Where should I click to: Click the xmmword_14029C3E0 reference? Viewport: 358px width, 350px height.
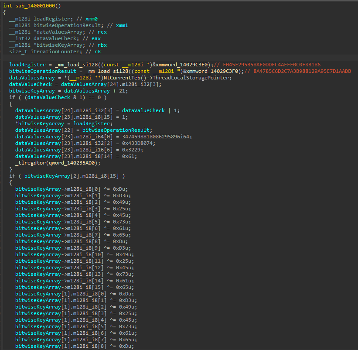point(182,65)
